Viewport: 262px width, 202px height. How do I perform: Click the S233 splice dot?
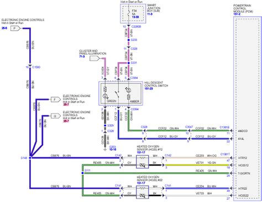pos(129,40)
